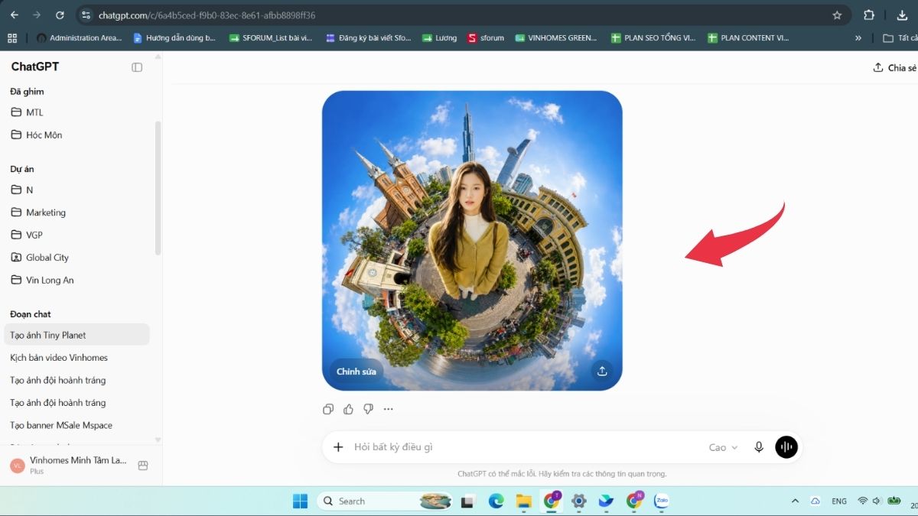Bookmark this page with the star icon
This screenshot has height=516, width=918.
tap(837, 15)
